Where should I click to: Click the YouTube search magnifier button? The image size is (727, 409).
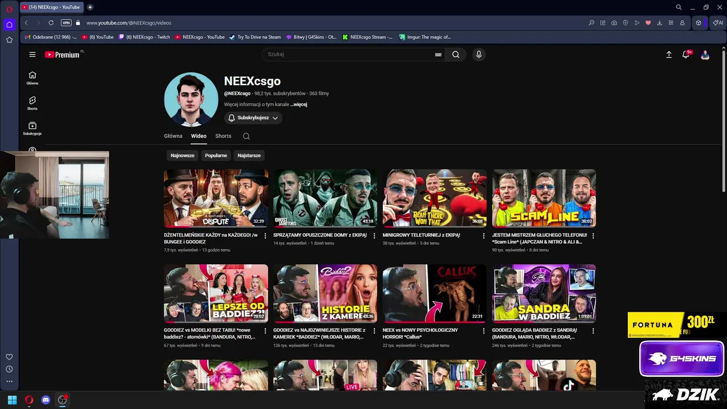click(456, 55)
